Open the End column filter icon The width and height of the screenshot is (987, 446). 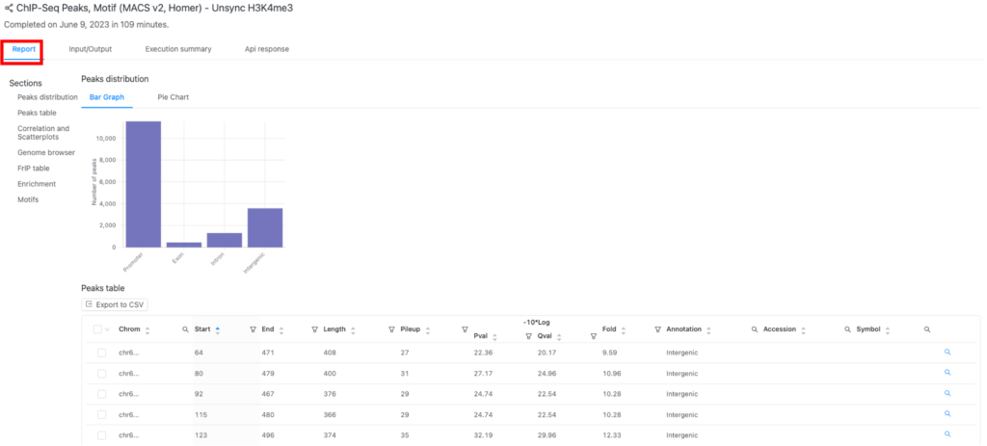pos(314,329)
